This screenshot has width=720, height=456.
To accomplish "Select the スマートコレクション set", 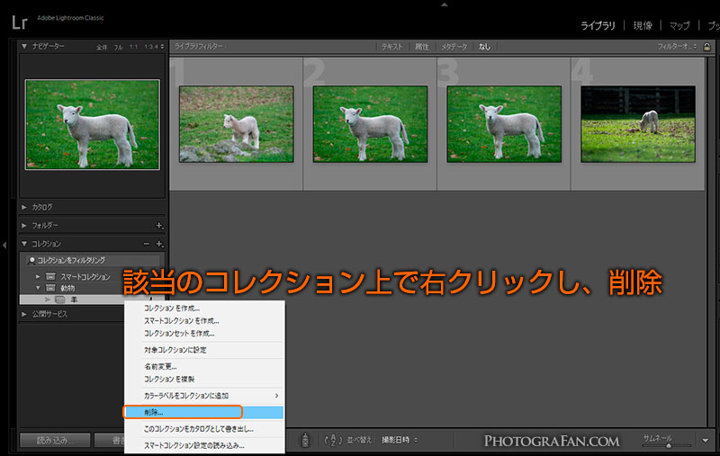I will pyautogui.click(x=85, y=277).
